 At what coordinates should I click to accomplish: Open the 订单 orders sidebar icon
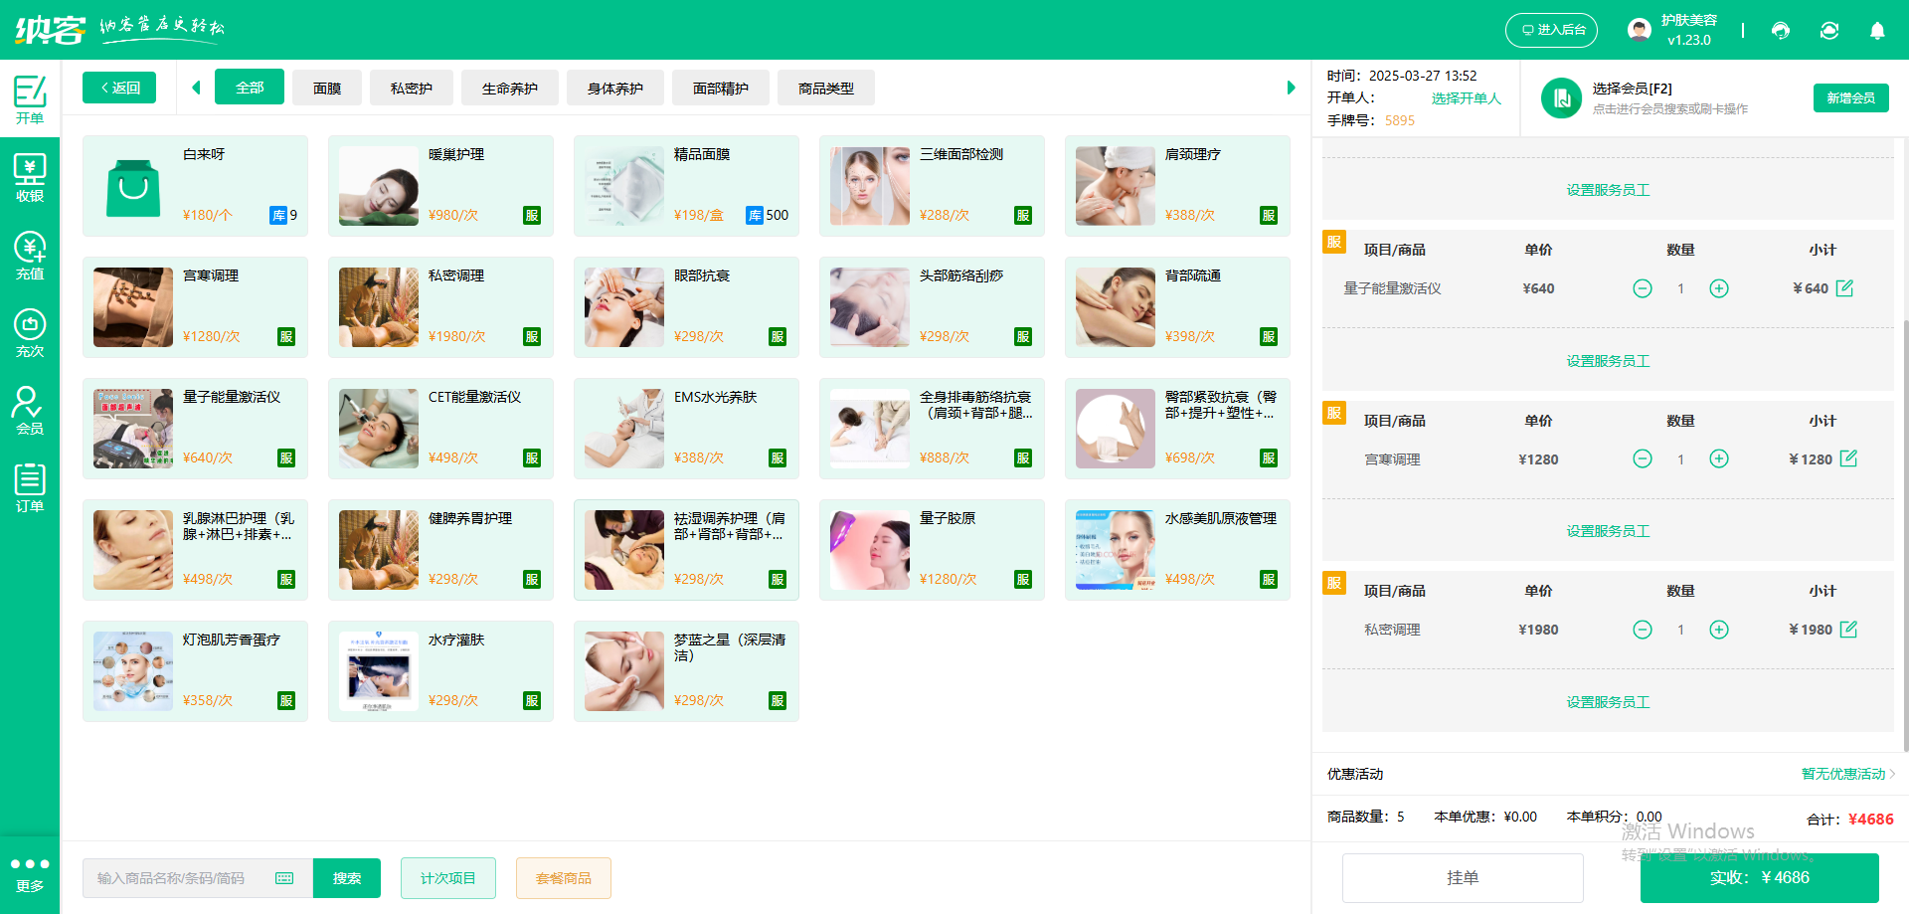click(30, 487)
